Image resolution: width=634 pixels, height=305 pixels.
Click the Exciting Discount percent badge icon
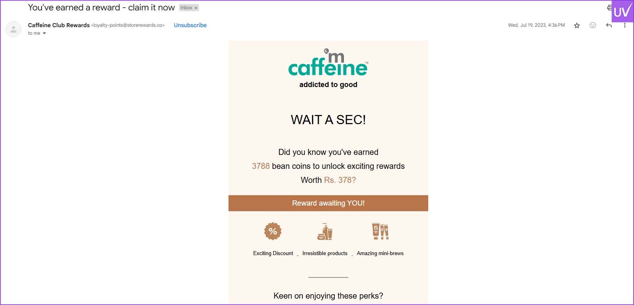273,231
